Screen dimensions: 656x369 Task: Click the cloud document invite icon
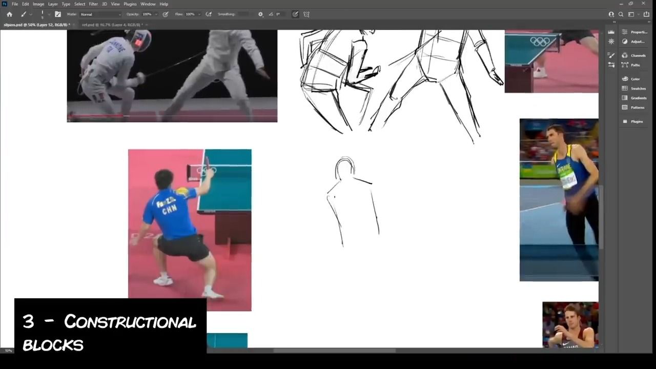611,14
